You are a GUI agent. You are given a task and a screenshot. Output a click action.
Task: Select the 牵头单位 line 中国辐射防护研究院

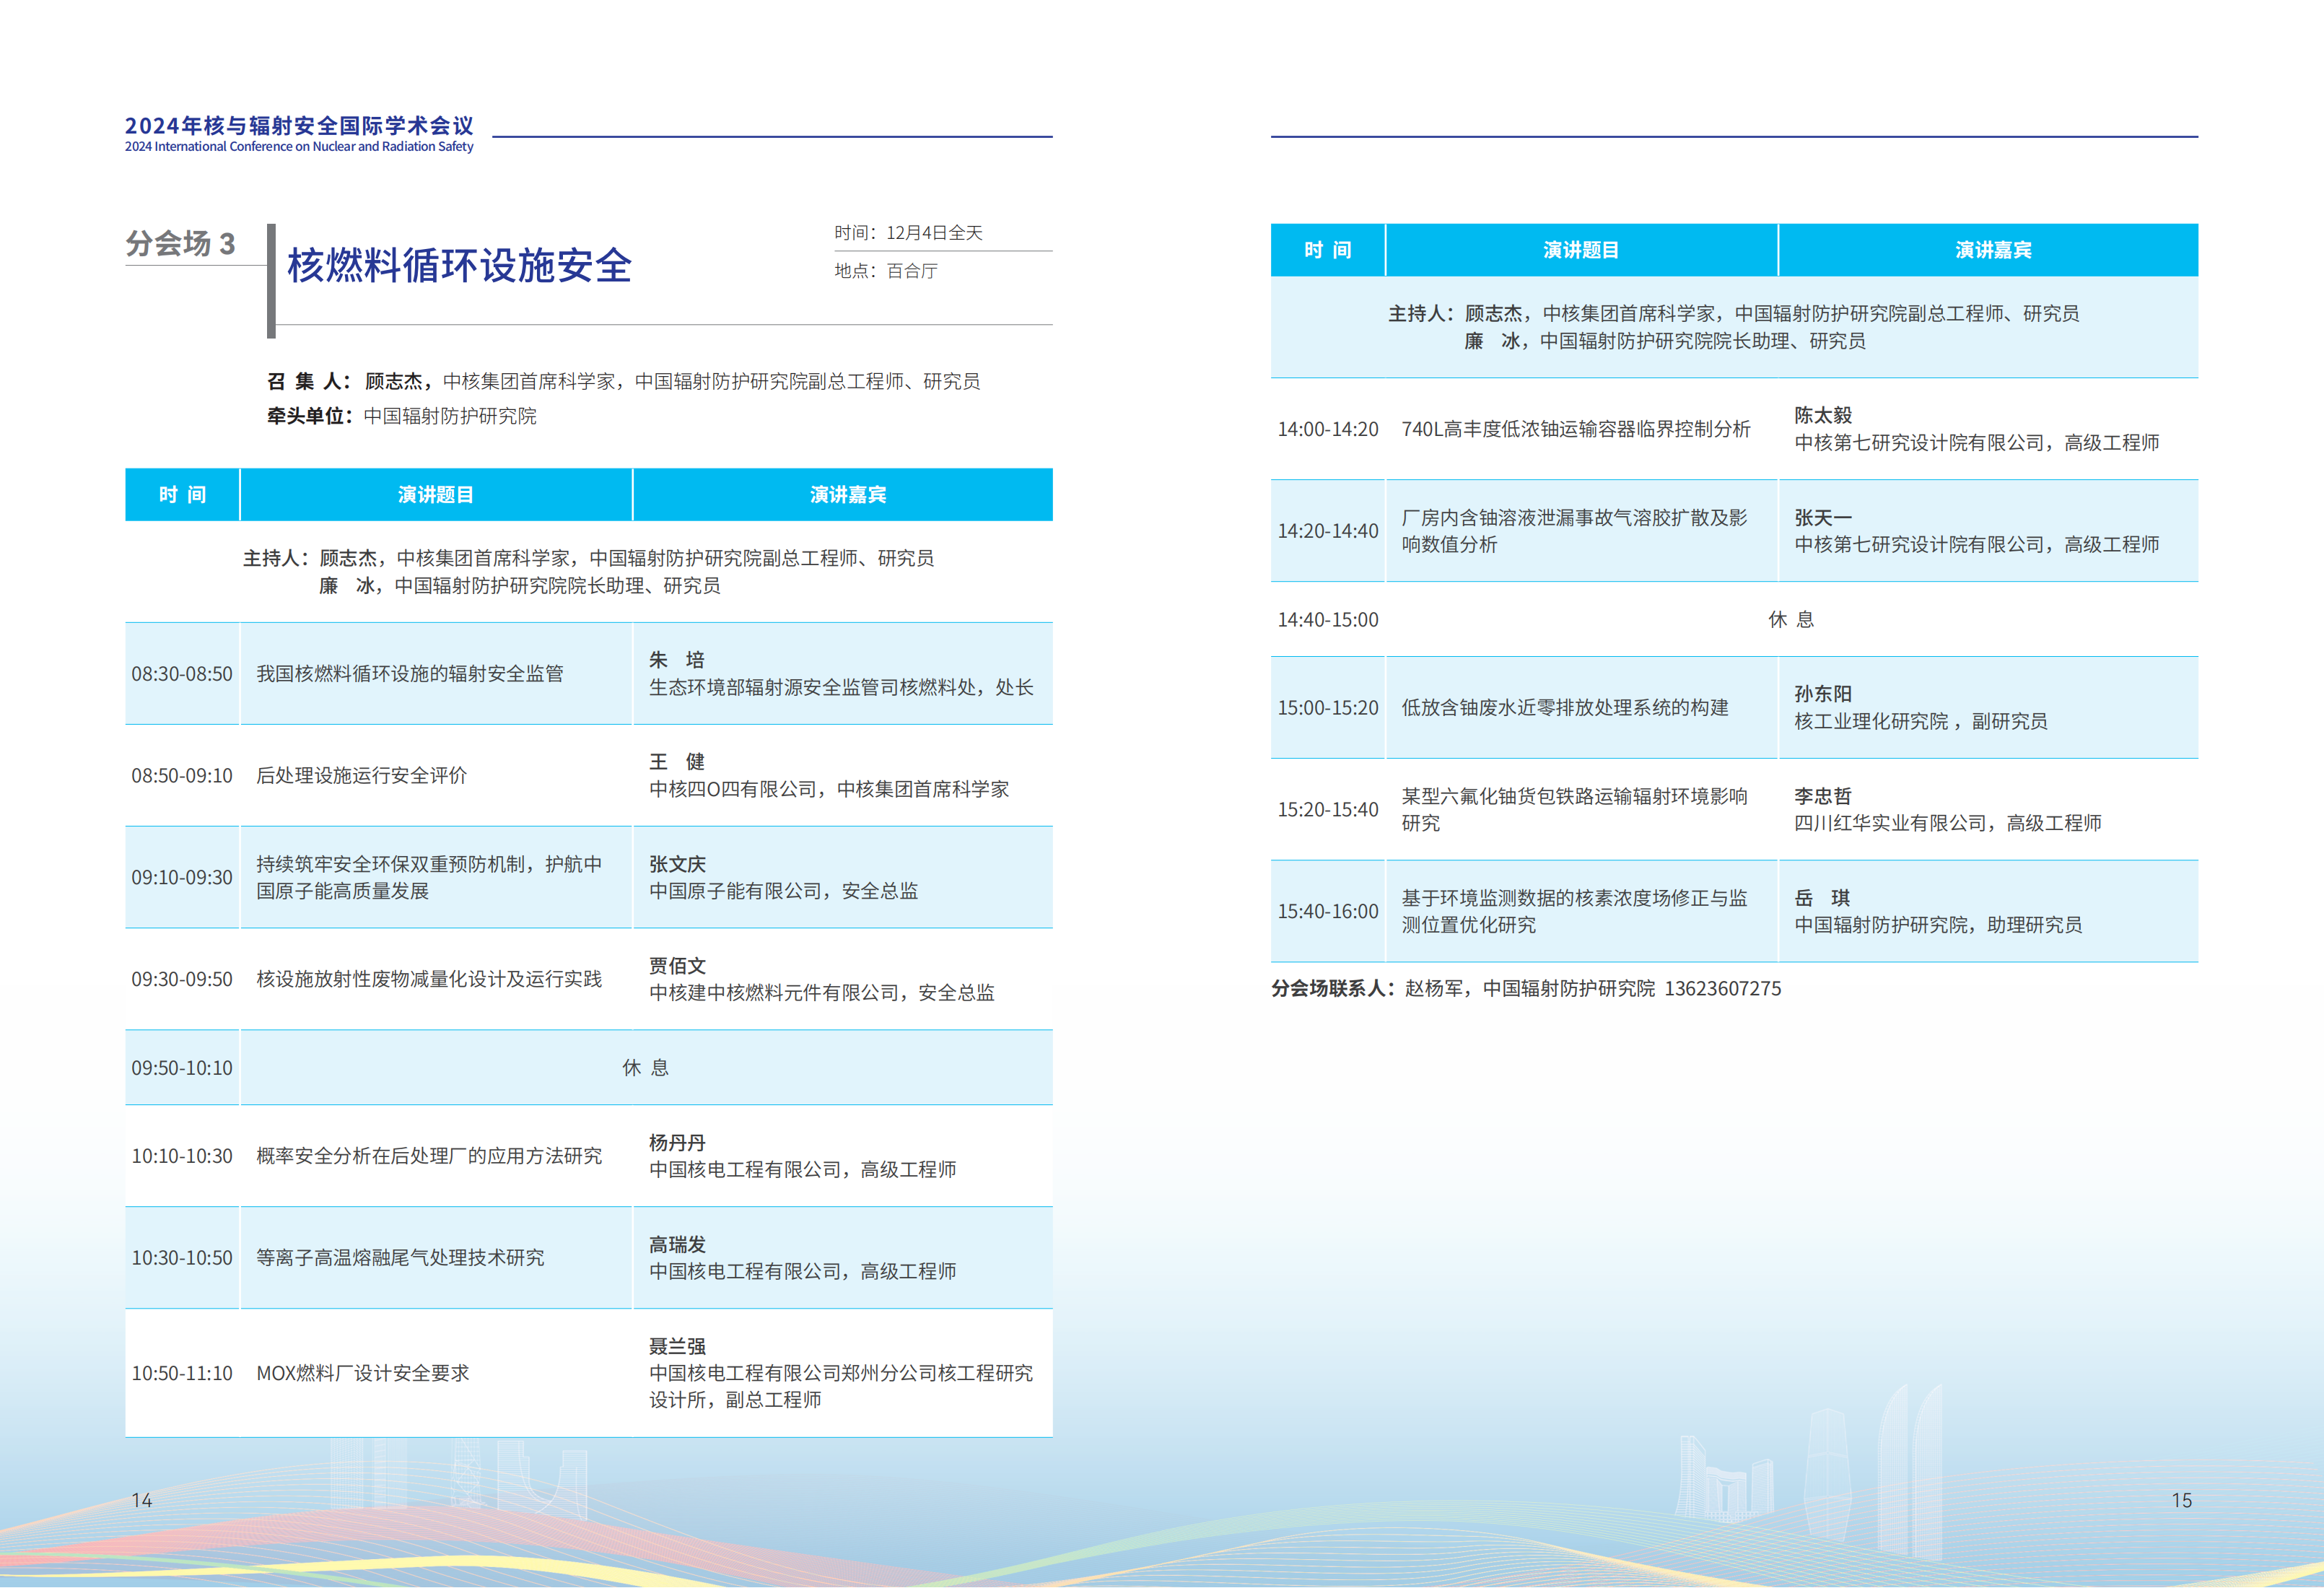point(402,416)
